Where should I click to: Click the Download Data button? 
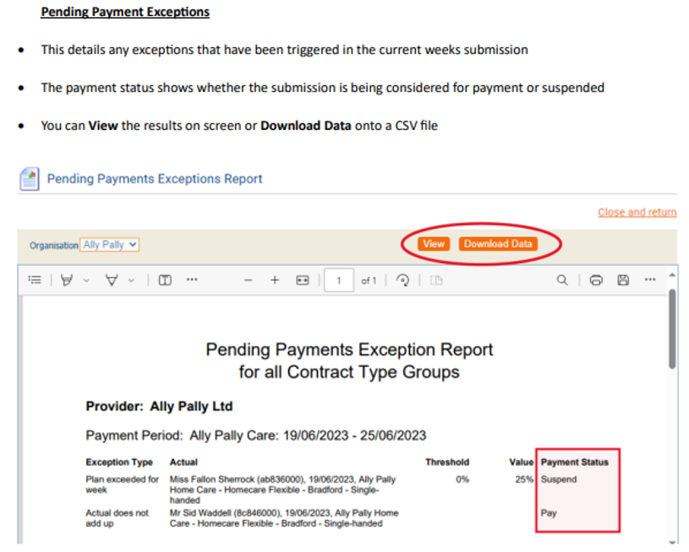pyautogui.click(x=498, y=244)
